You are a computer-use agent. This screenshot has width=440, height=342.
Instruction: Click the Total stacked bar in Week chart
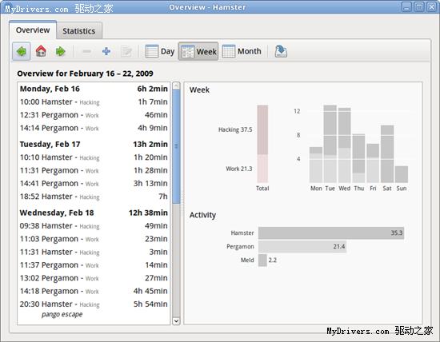tap(262, 144)
